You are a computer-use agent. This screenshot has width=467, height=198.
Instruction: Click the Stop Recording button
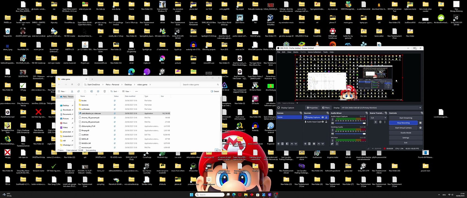click(x=403, y=123)
